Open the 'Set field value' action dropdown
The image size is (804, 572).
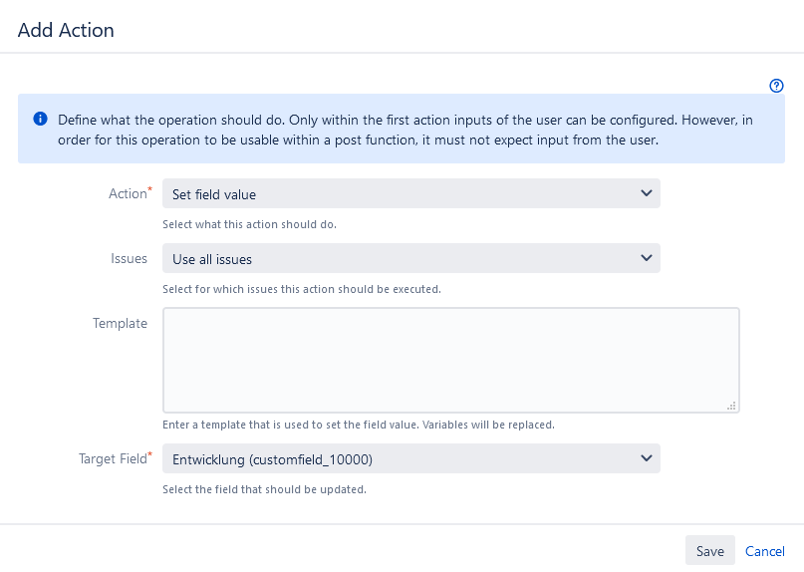411,193
